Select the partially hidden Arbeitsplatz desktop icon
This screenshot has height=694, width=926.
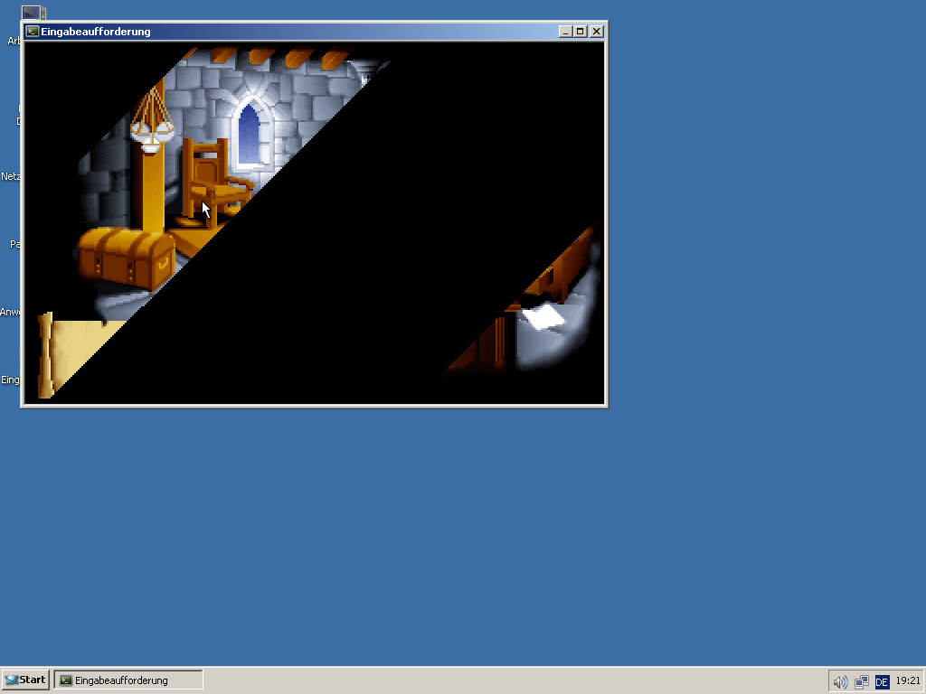pyautogui.click(x=33, y=14)
